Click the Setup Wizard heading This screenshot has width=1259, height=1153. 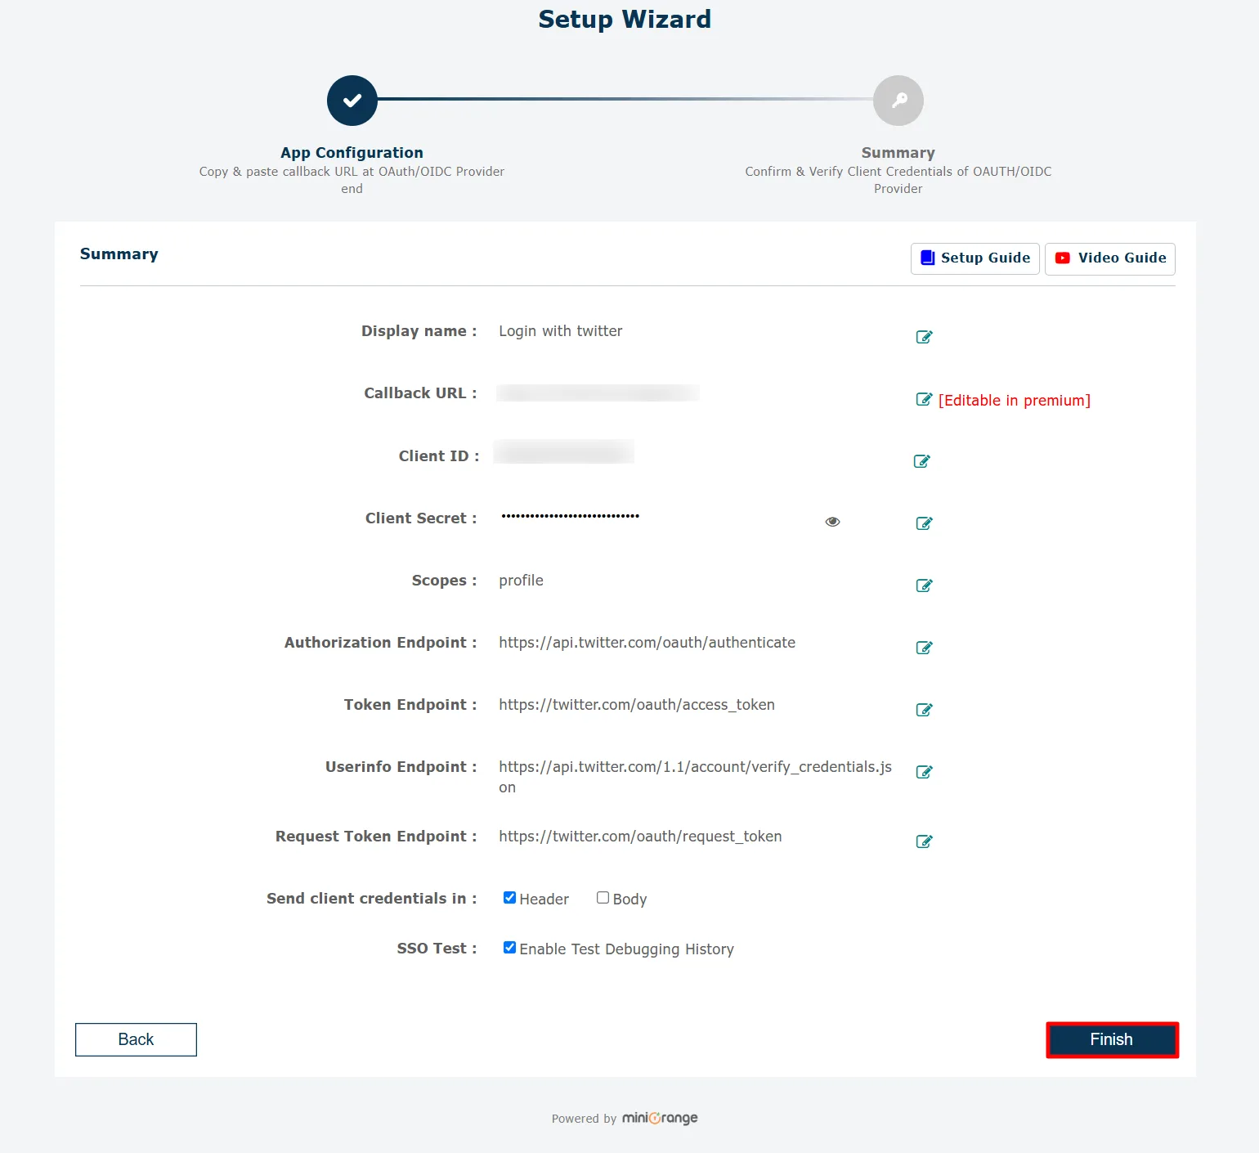coord(625,19)
